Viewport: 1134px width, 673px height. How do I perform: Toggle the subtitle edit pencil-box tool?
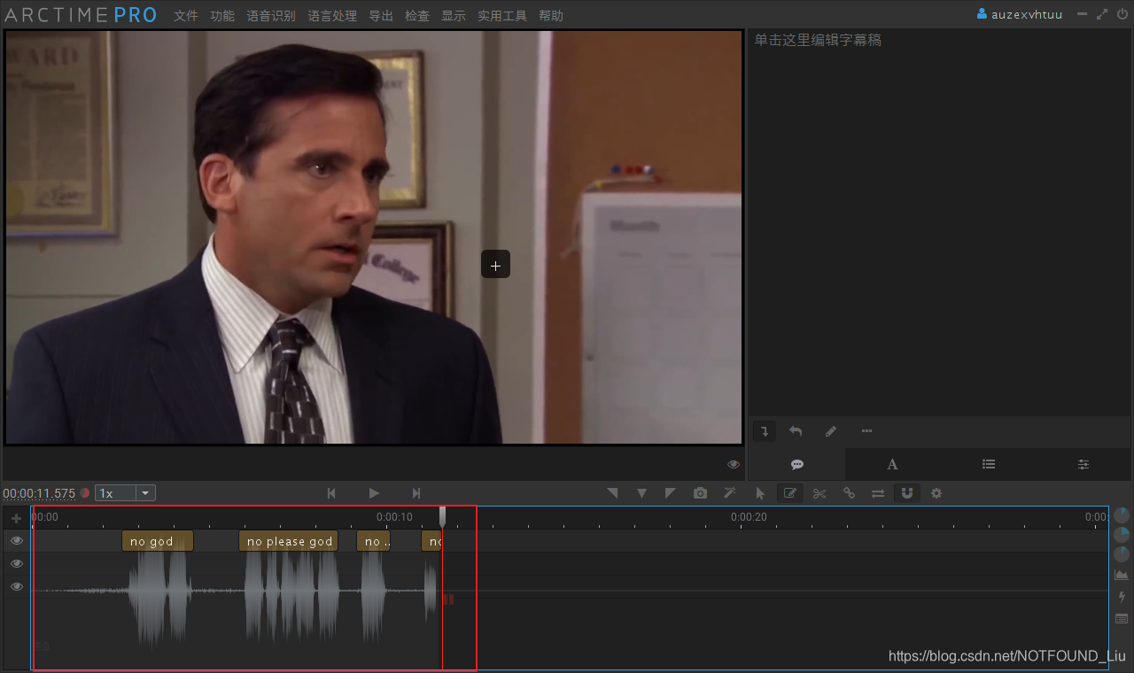789,493
